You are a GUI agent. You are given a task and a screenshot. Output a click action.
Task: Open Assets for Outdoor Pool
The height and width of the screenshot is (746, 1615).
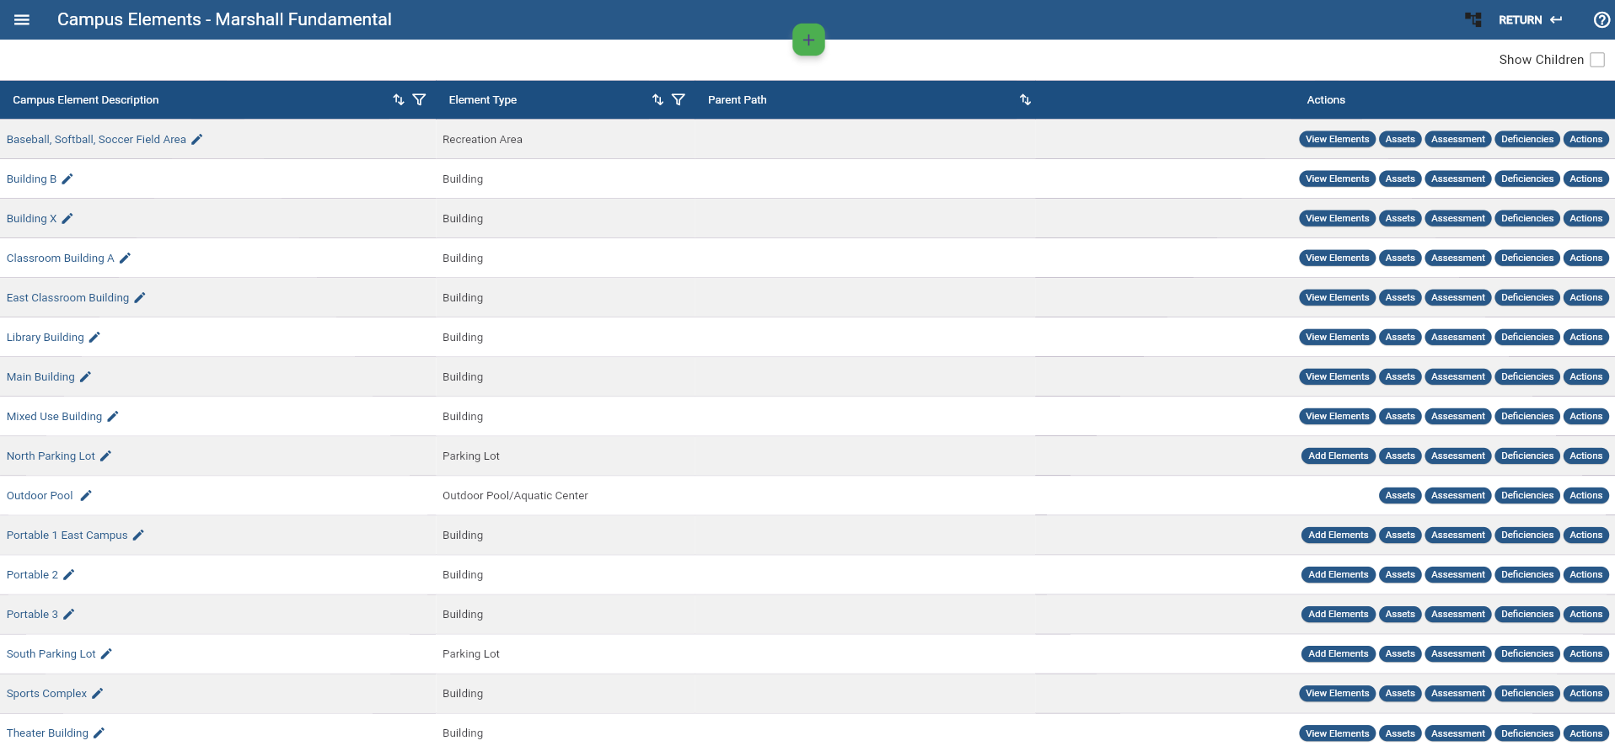(1400, 495)
